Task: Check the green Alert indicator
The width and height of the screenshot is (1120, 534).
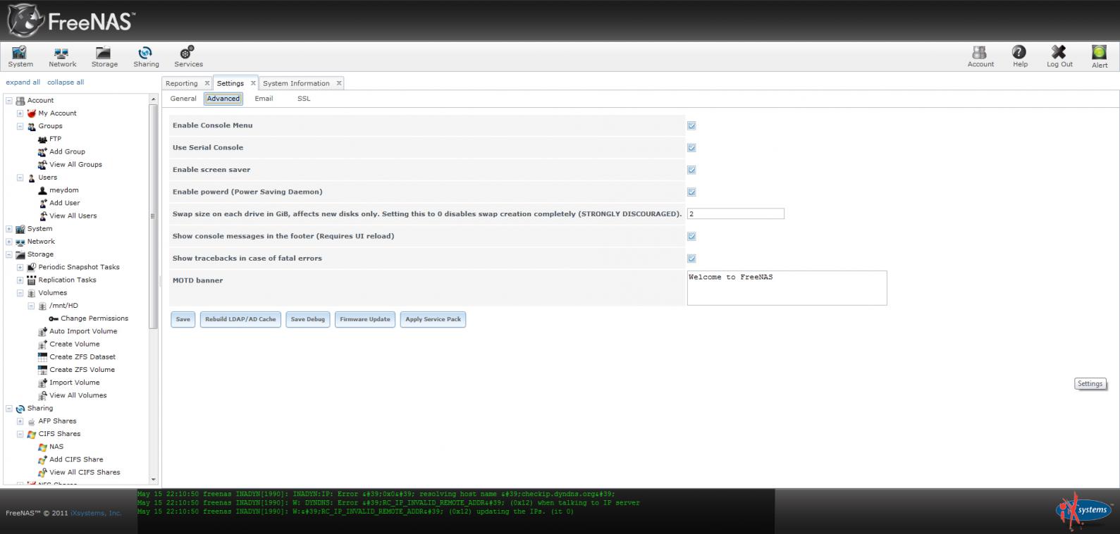Action: click(1100, 57)
